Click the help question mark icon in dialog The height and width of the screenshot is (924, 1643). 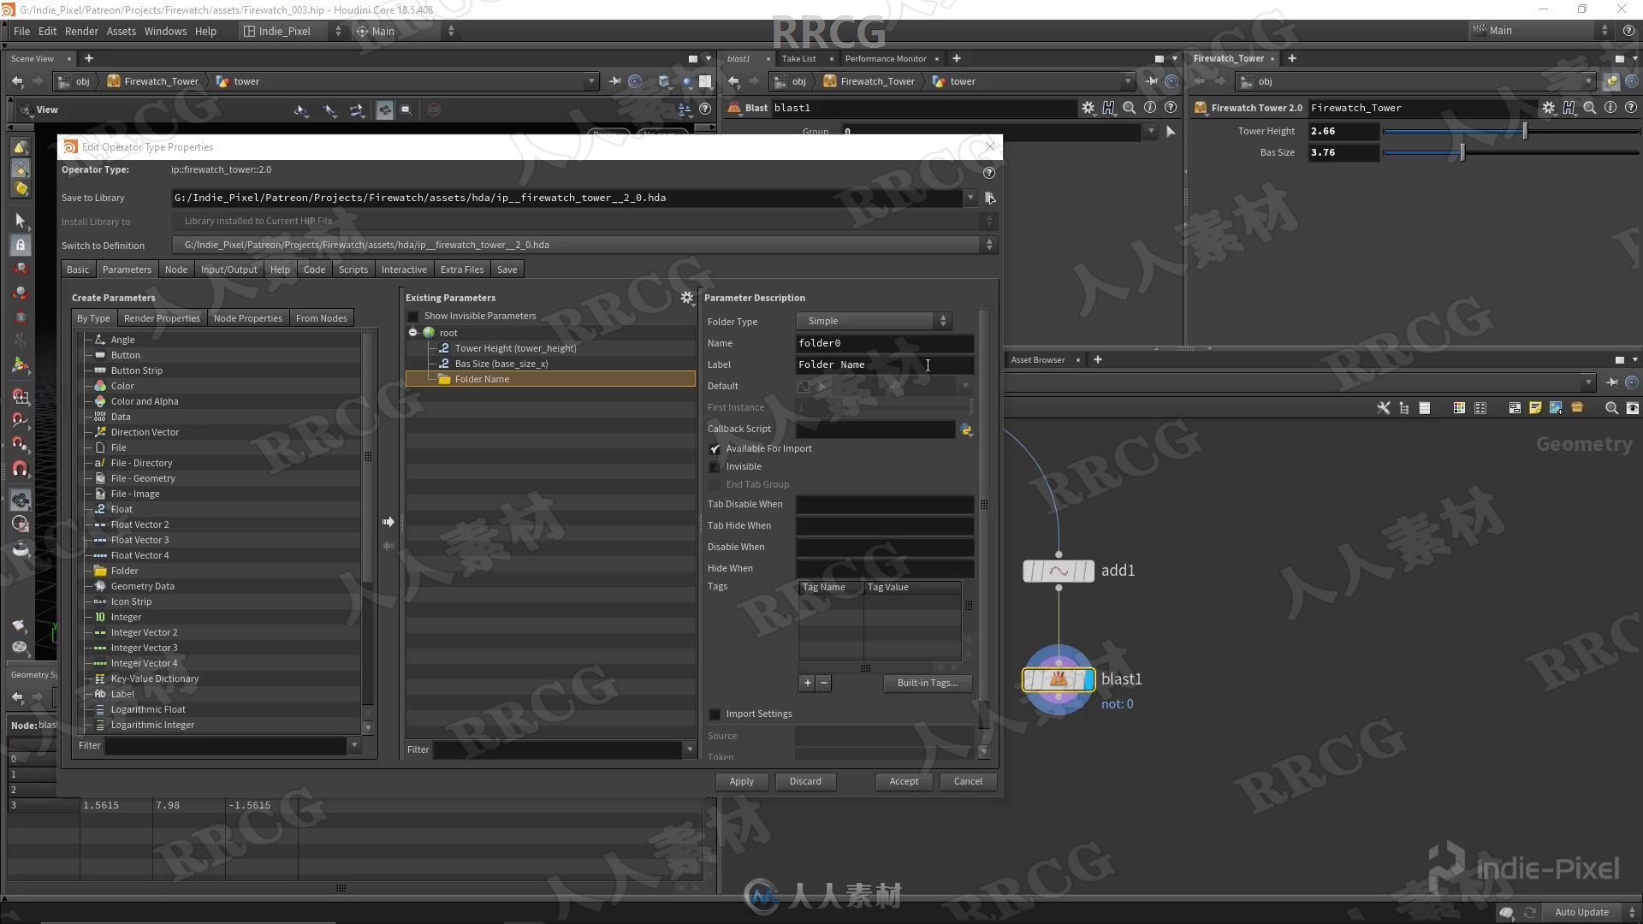tap(989, 171)
